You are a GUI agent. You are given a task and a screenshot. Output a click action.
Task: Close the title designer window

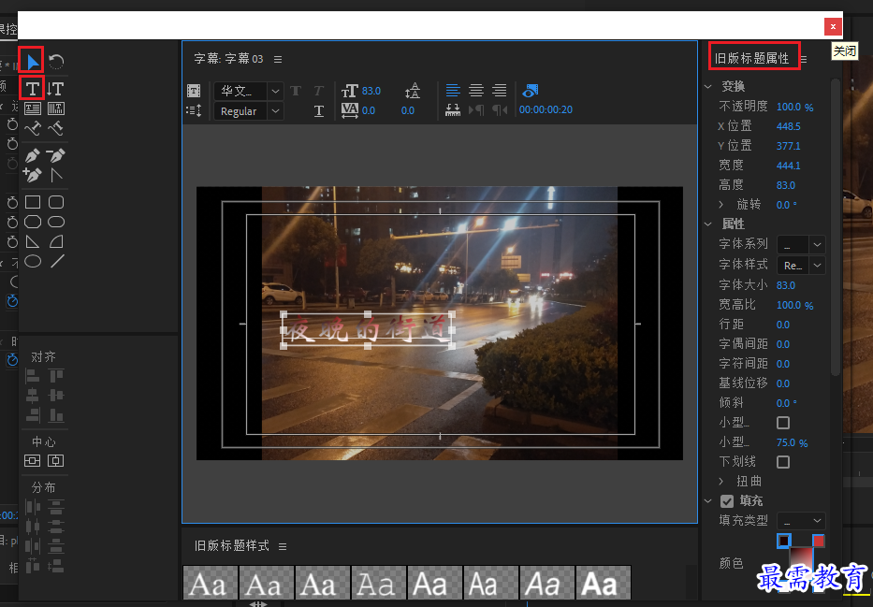click(833, 26)
